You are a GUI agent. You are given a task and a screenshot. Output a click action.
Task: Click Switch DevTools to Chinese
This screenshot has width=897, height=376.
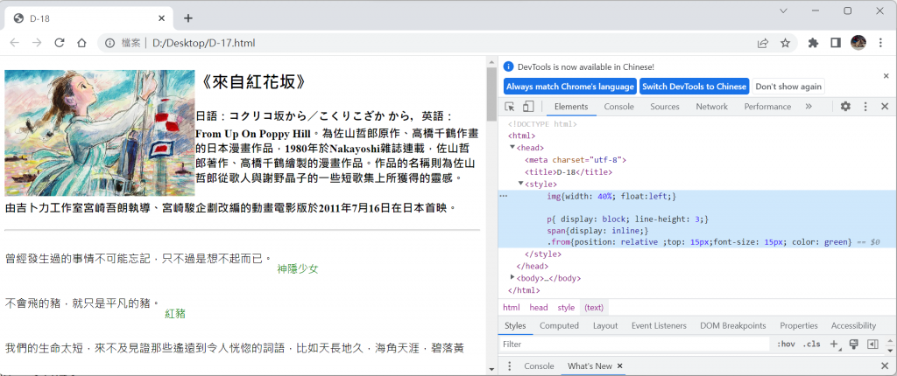[x=694, y=87]
